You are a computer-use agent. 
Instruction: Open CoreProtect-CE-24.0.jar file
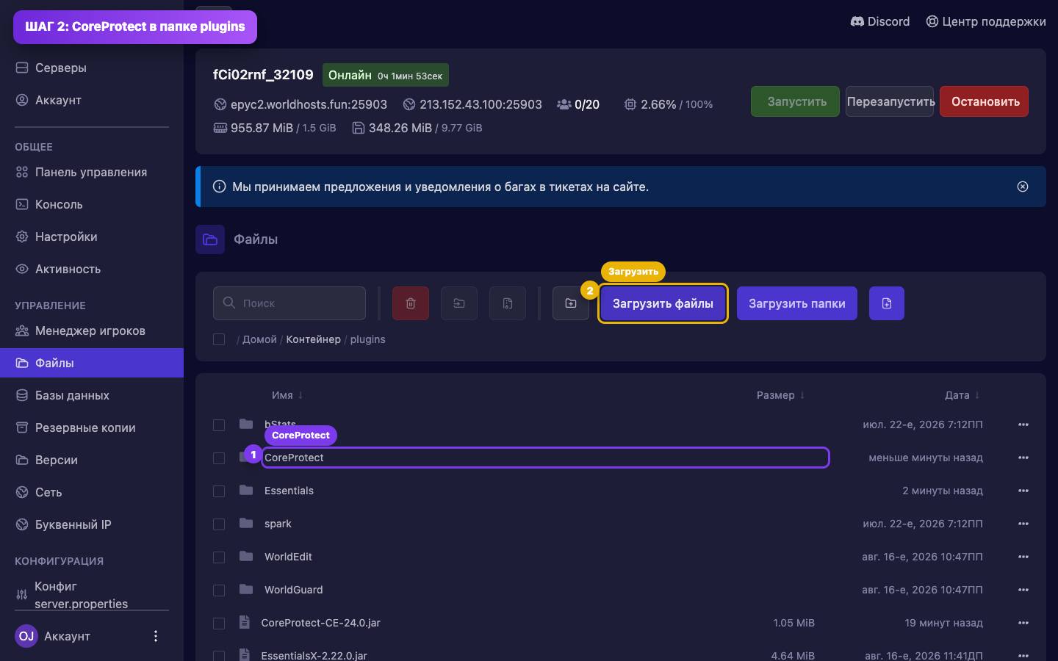point(320,623)
